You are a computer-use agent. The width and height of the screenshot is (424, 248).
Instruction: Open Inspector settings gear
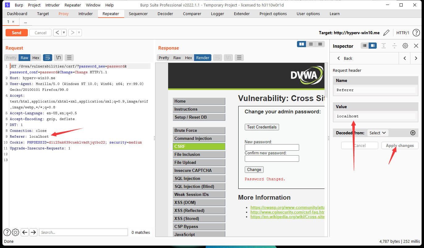point(405,46)
